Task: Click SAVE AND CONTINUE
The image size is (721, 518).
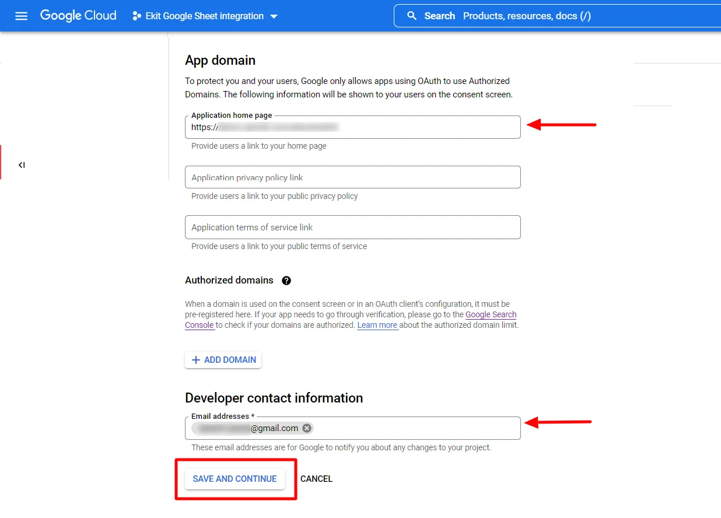Action: tap(235, 478)
